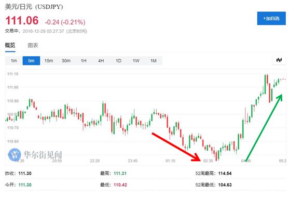Viewport: 289px width, 197px height.
Task: Click the 美元/日元 (USDJPY) title
Action: click(x=34, y=7)
